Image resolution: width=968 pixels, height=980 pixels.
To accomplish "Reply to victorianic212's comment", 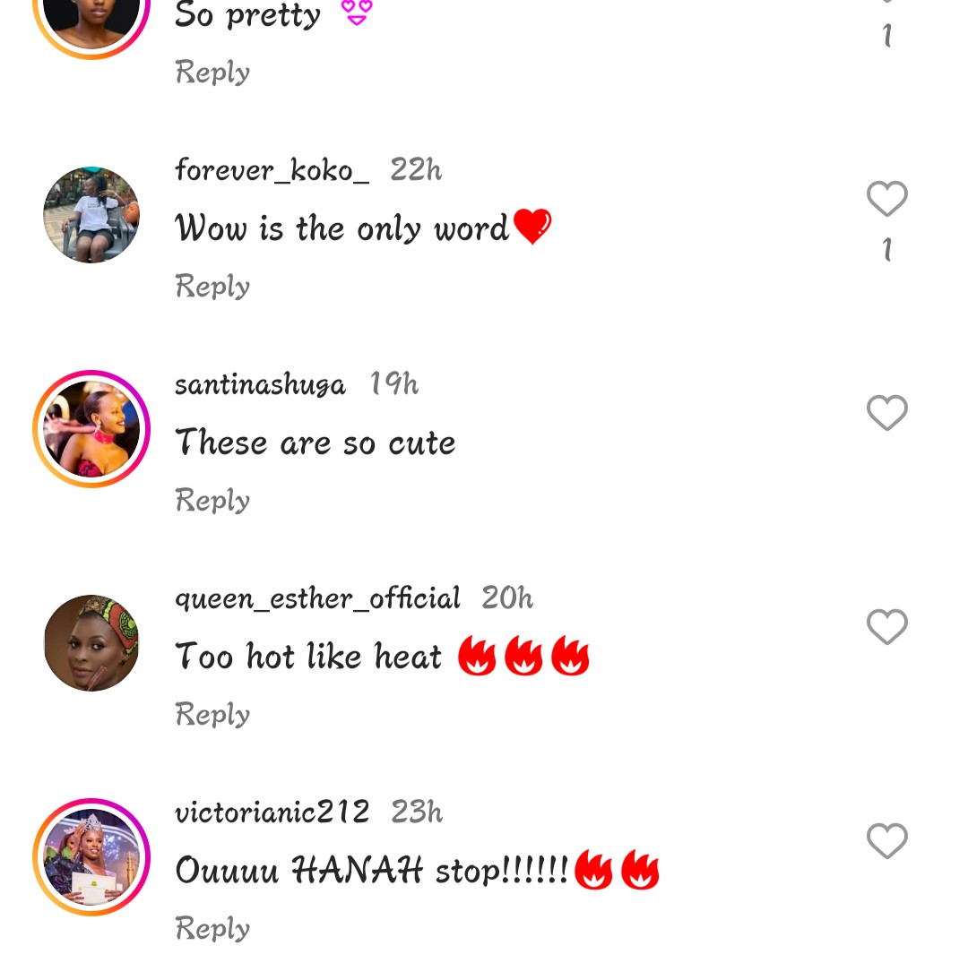I will [x=212, y=928].
